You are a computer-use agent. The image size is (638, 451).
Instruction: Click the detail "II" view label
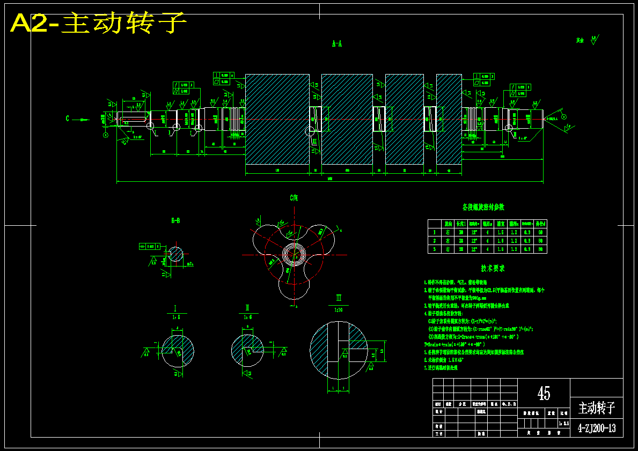(x=247, y=307)
